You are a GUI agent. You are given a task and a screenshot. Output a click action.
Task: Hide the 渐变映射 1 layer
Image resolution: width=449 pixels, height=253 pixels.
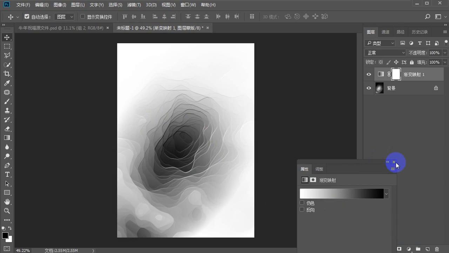[x=369, y=74]
